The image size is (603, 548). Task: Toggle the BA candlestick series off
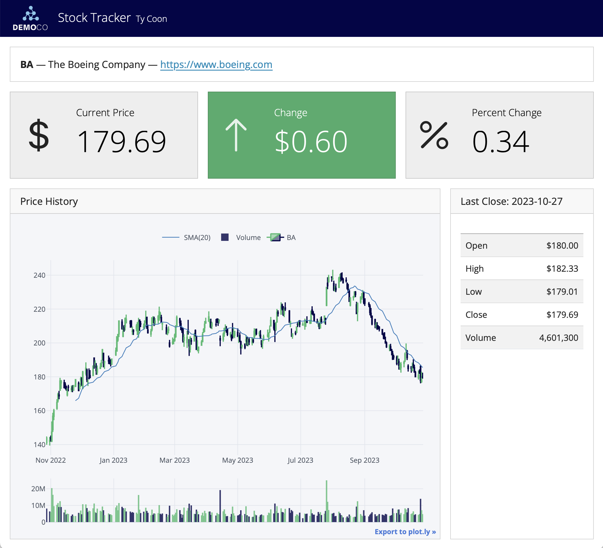(x=291, y=238)
